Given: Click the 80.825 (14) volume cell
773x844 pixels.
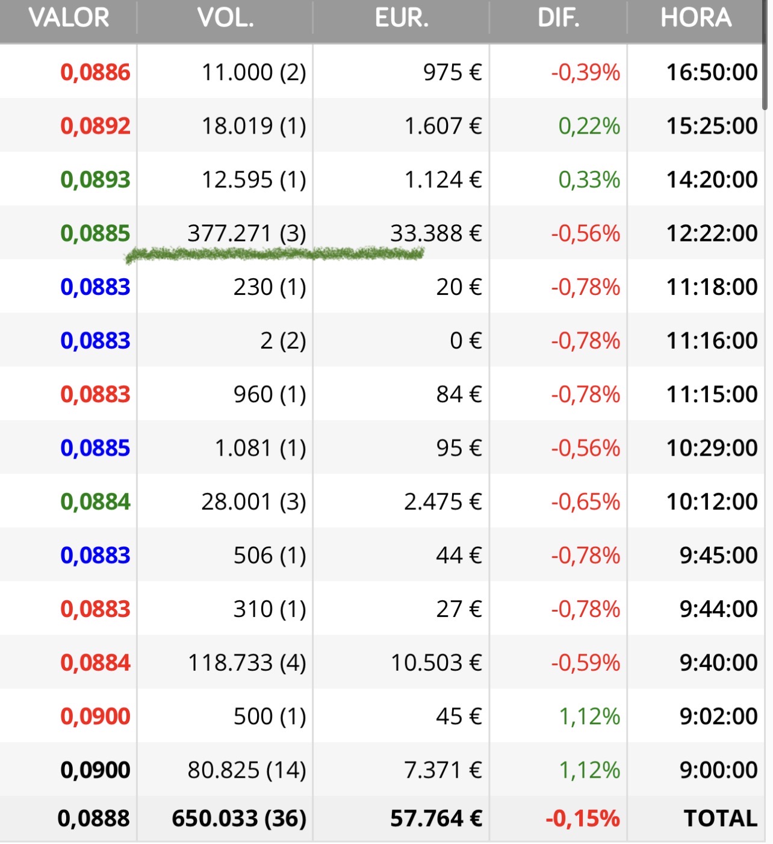Looking at the screenshot, I should click(x=247, y=770).
